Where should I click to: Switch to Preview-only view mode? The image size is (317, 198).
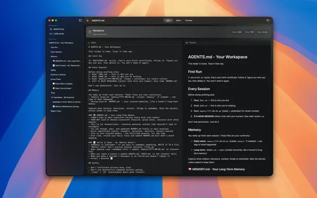pyautogui.click(x=189, y=20)
